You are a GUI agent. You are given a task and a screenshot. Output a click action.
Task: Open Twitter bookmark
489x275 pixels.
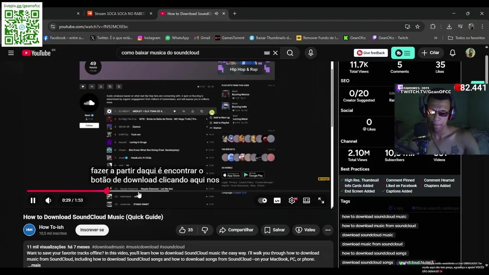(x=112, y=38)
